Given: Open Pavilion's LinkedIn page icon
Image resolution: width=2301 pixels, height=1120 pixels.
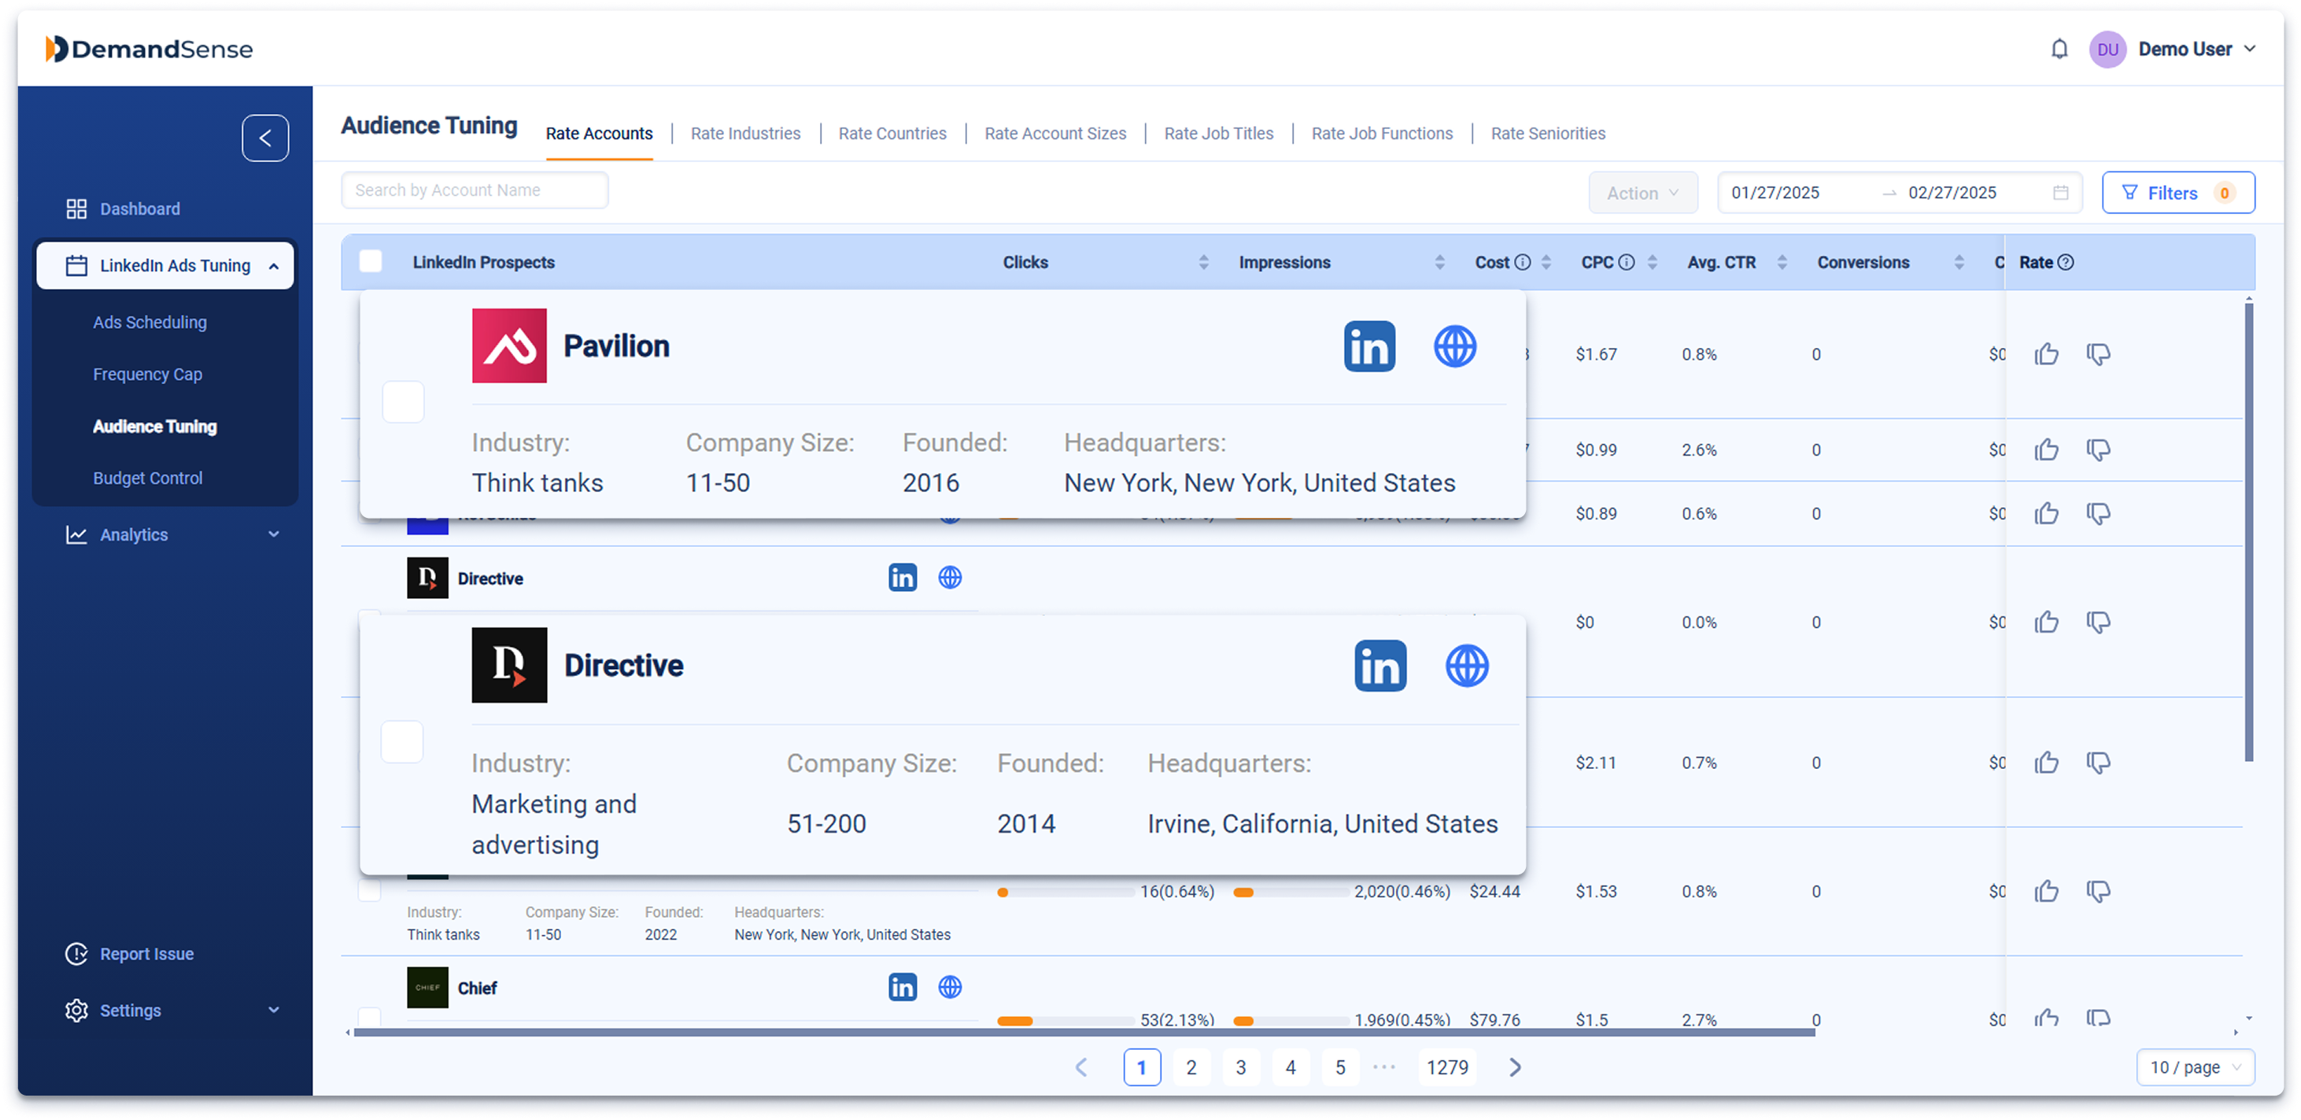Looking at the screenshot, I should [x=1369, y=346].
